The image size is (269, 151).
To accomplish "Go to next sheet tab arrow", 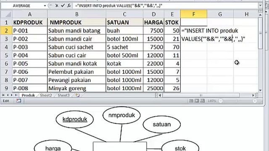I will point(12,95).
